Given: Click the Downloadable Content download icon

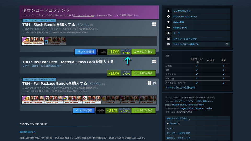Looking at the screenshot, I should 168,16.
